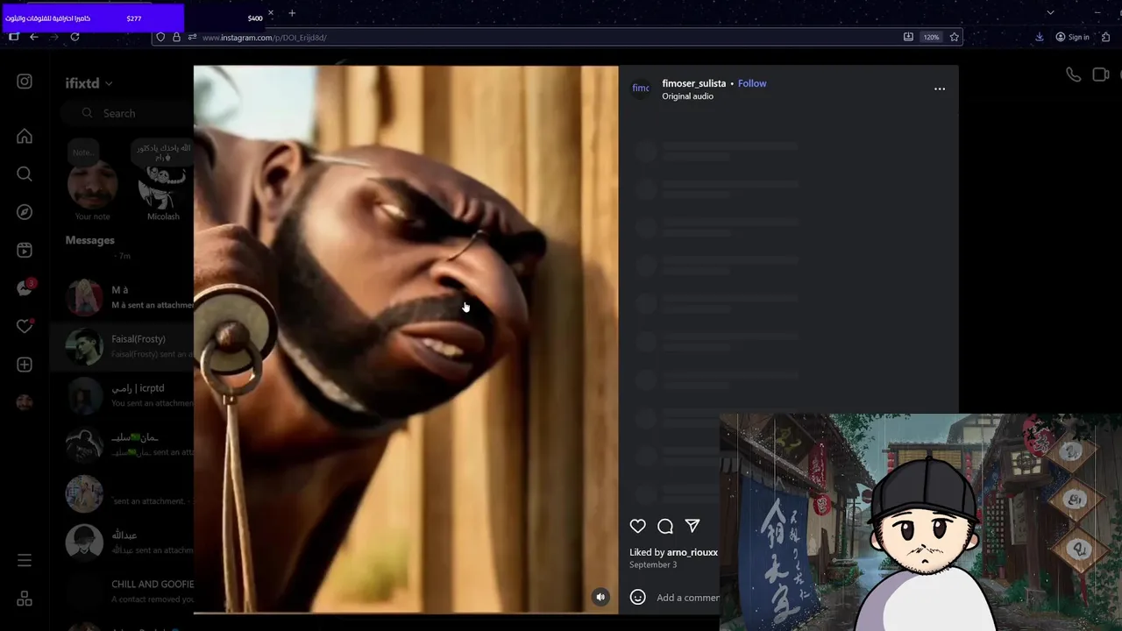Open the Instagram logo home link
This screenshot has height=631, width=1122.
[25, 82]
